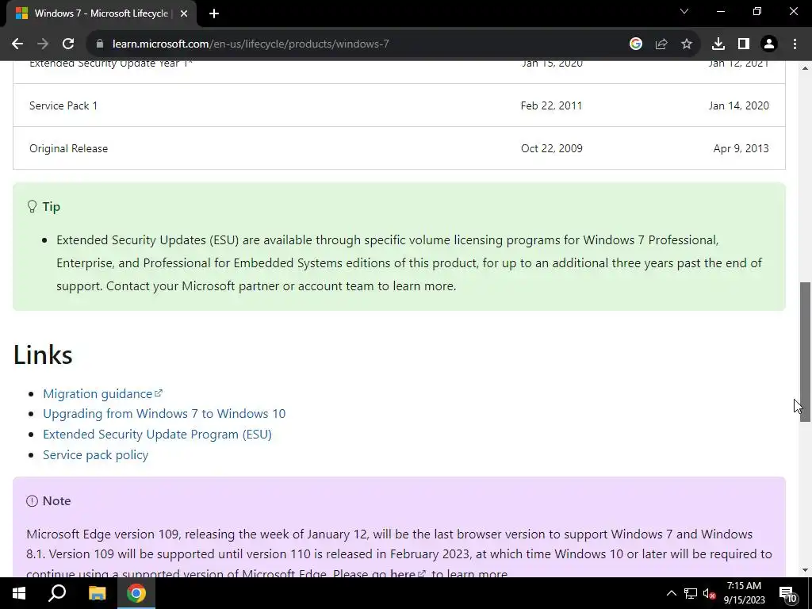812x609 pixels.
Task: Open the notification center icon
Action: pos(788,594)
